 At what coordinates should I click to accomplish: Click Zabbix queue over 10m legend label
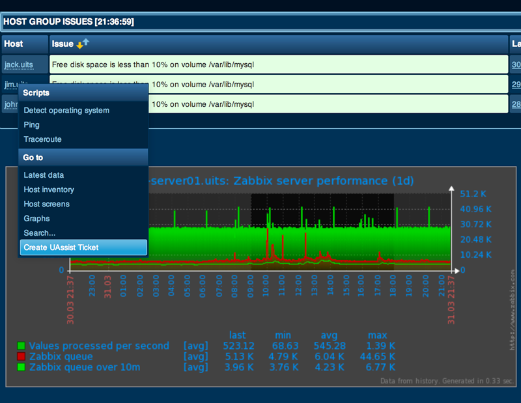tap(85, 367)
